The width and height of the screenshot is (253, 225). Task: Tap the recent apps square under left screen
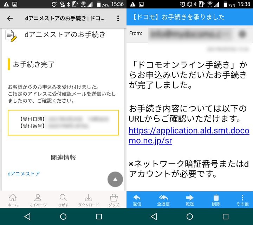(99, 217)
